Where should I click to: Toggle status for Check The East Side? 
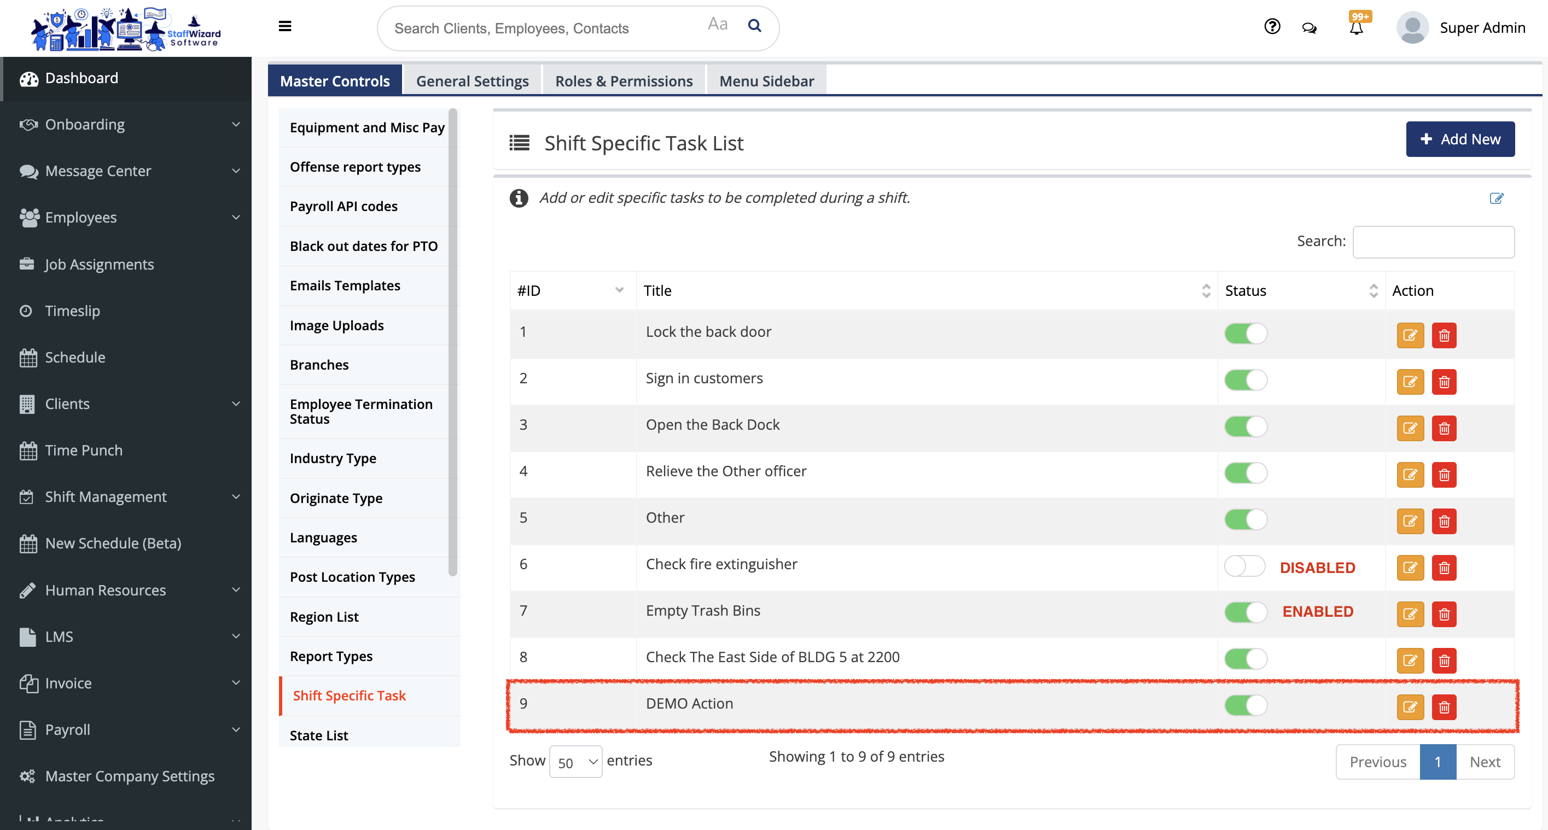[1246, 658]
